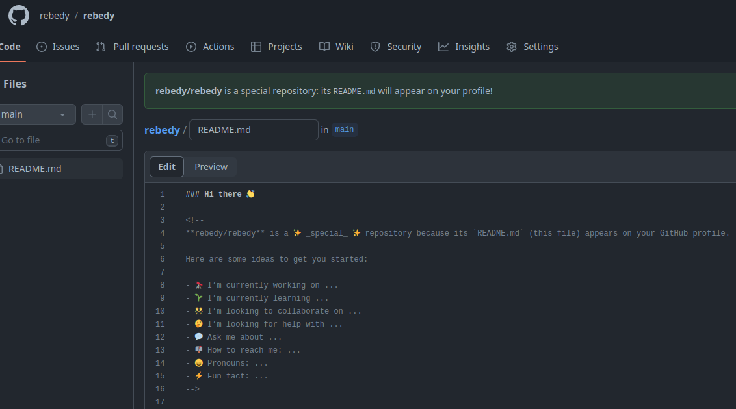Viewport: 736px width, 409px height.
Task: Focus the Go to file field
Action: 60,140
